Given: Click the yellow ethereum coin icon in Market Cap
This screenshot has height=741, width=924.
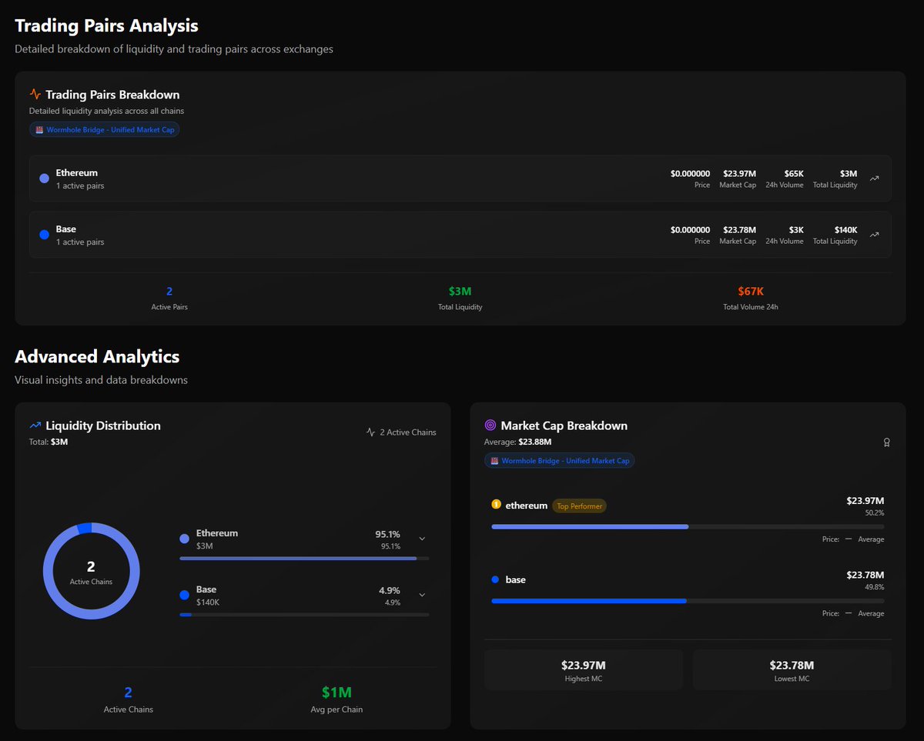Looking at the screenshot, I should tap(496, 505).
